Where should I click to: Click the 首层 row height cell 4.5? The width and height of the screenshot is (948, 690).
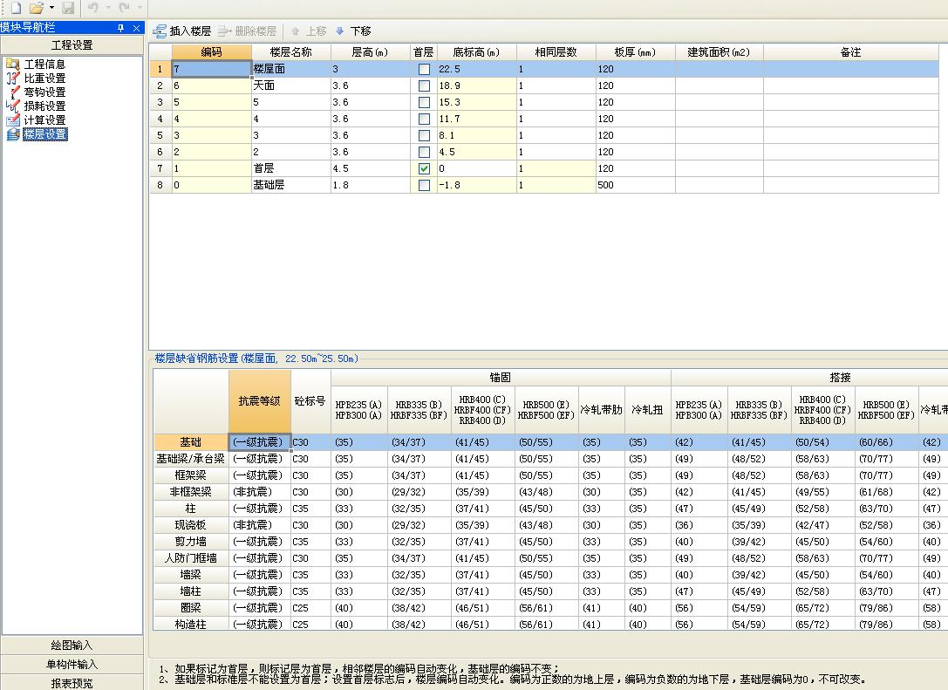click(370, 168)
